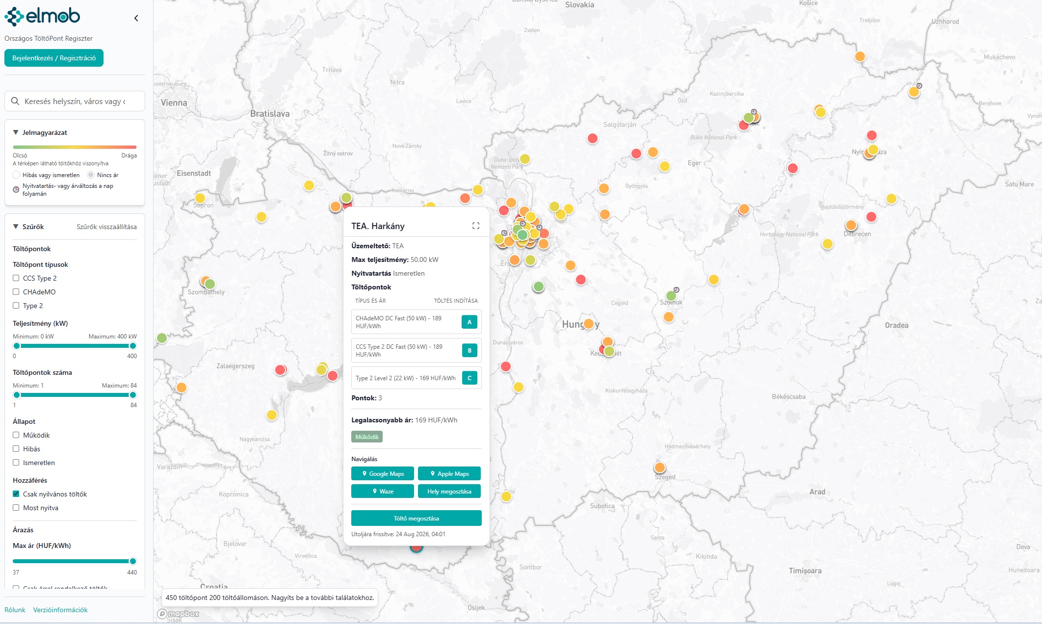Open the Verzióinformációk link
The width and height of the screenshot is (1042, 624).
coord(60,610)
